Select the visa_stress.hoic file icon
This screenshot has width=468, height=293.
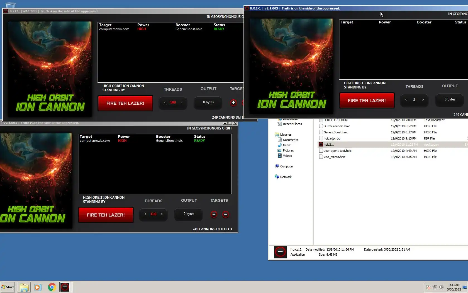tap(321, 157)
